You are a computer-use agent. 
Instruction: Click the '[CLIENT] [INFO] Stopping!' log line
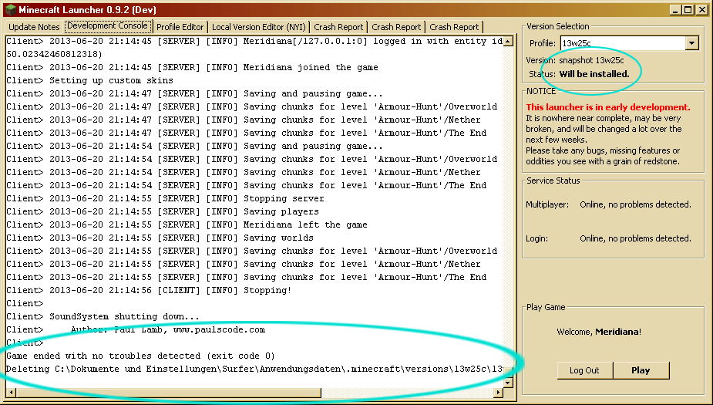pyautogui.click(x=149, y=290)
